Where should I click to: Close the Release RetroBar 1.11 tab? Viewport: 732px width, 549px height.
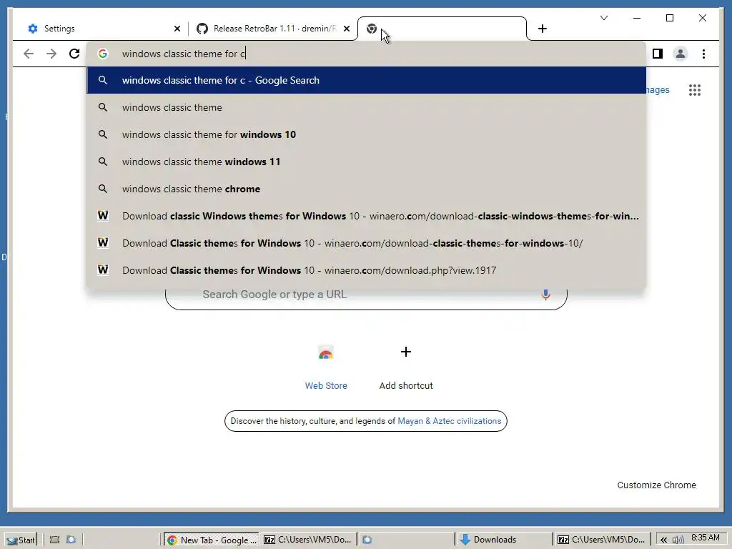click(x=347, y=29)
